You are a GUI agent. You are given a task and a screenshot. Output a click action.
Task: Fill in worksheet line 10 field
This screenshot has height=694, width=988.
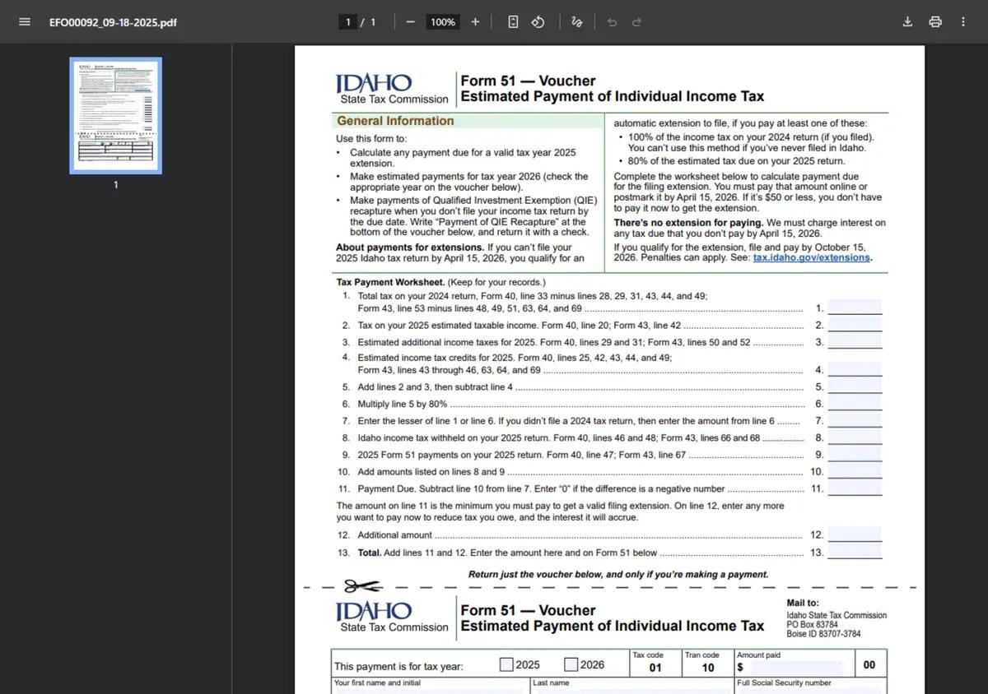(x=855, y=471)
